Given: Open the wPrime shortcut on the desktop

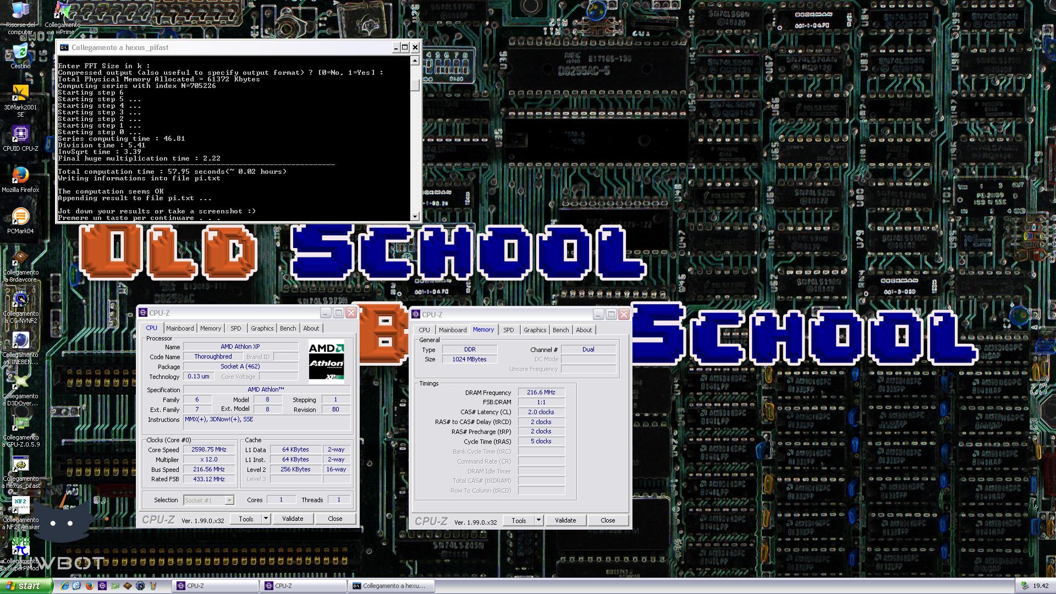Looking at the screenshot, I should click(x=62, y=18).
